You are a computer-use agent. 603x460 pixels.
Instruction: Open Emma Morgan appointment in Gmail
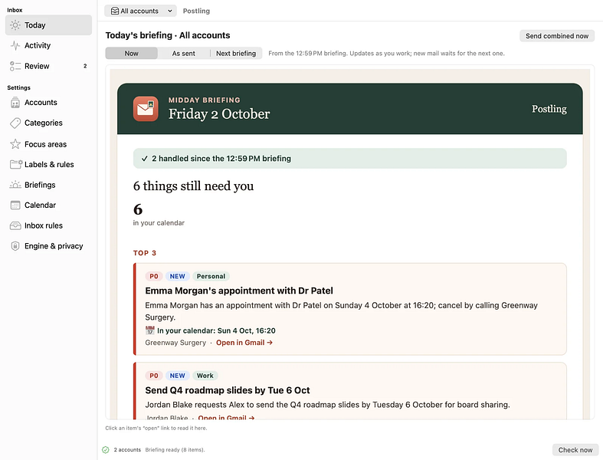pyautogui.click(x=244, y=343)
